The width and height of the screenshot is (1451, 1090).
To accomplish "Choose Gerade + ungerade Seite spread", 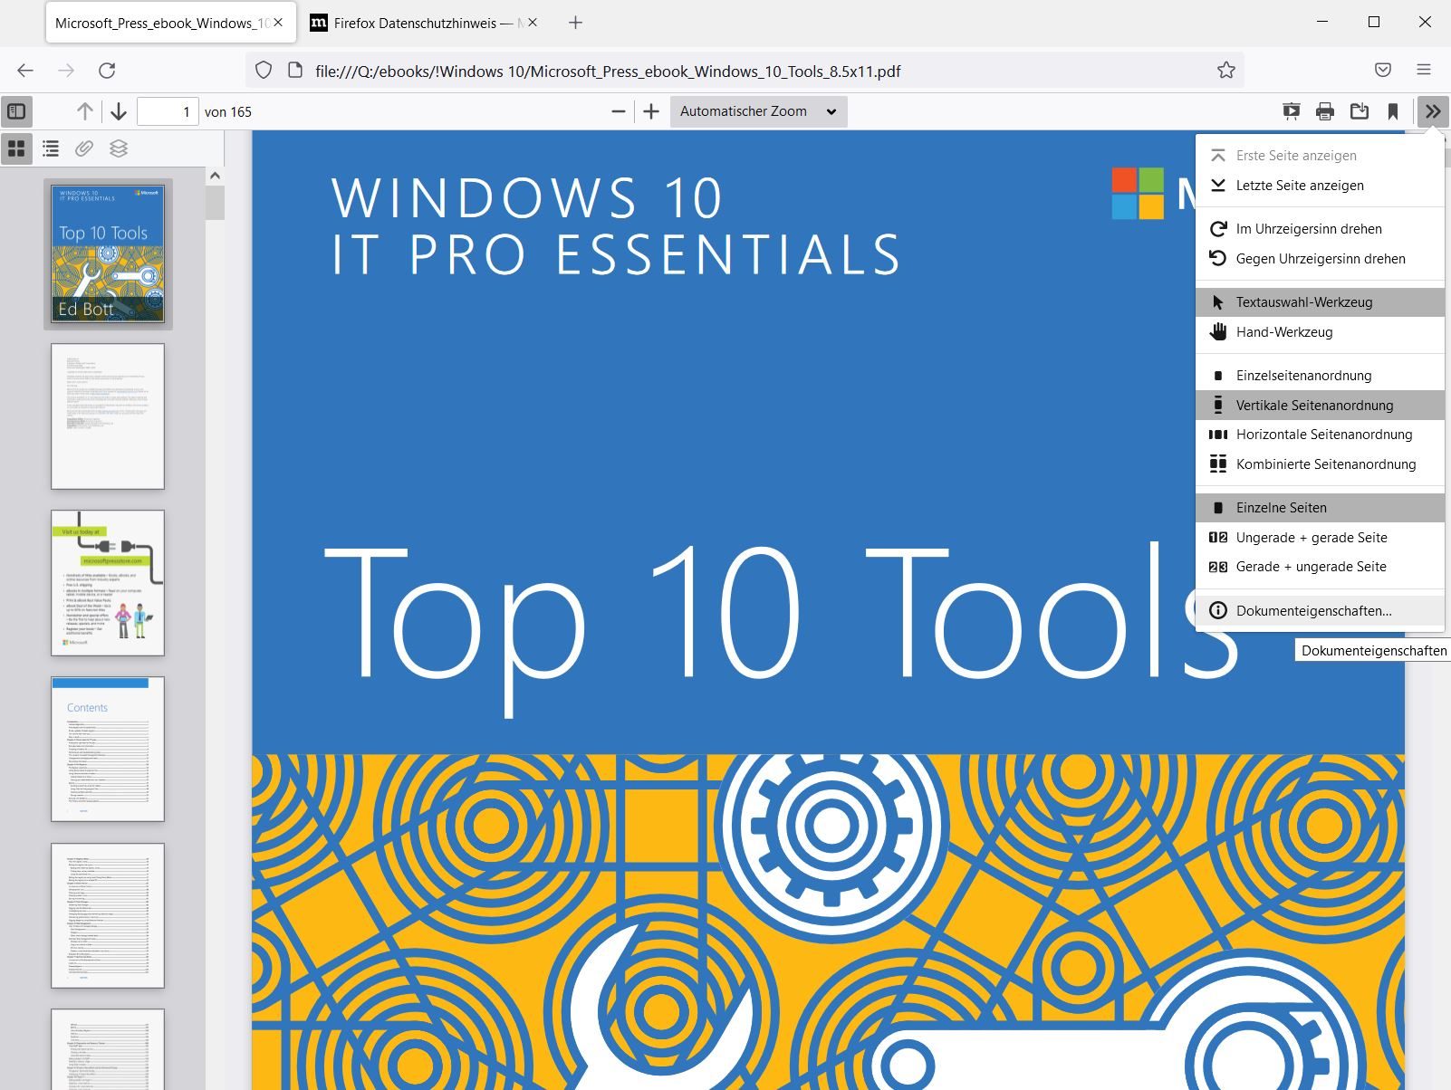I will coord(1320,567).
